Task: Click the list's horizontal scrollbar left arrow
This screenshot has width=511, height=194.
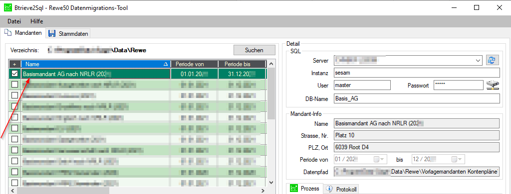Action: (x=12, y=191)
